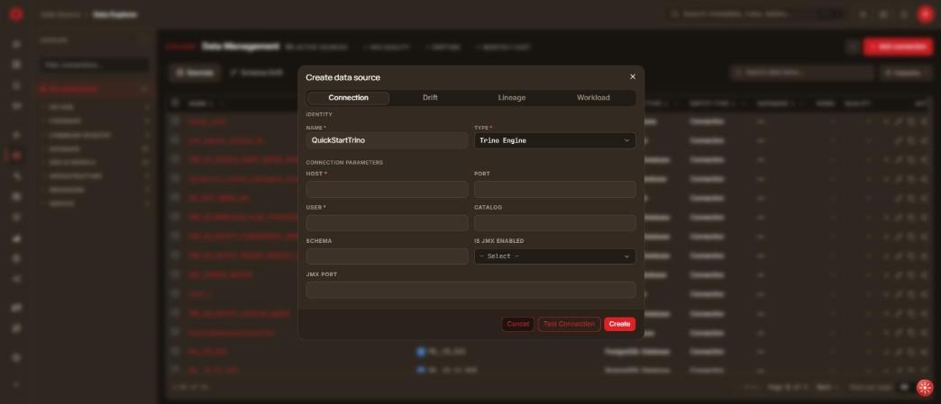Image resolution: width=941 pixels, height=404 pixels.
Task: Click the IDENTITY section heading
Action: click(319, 114)
